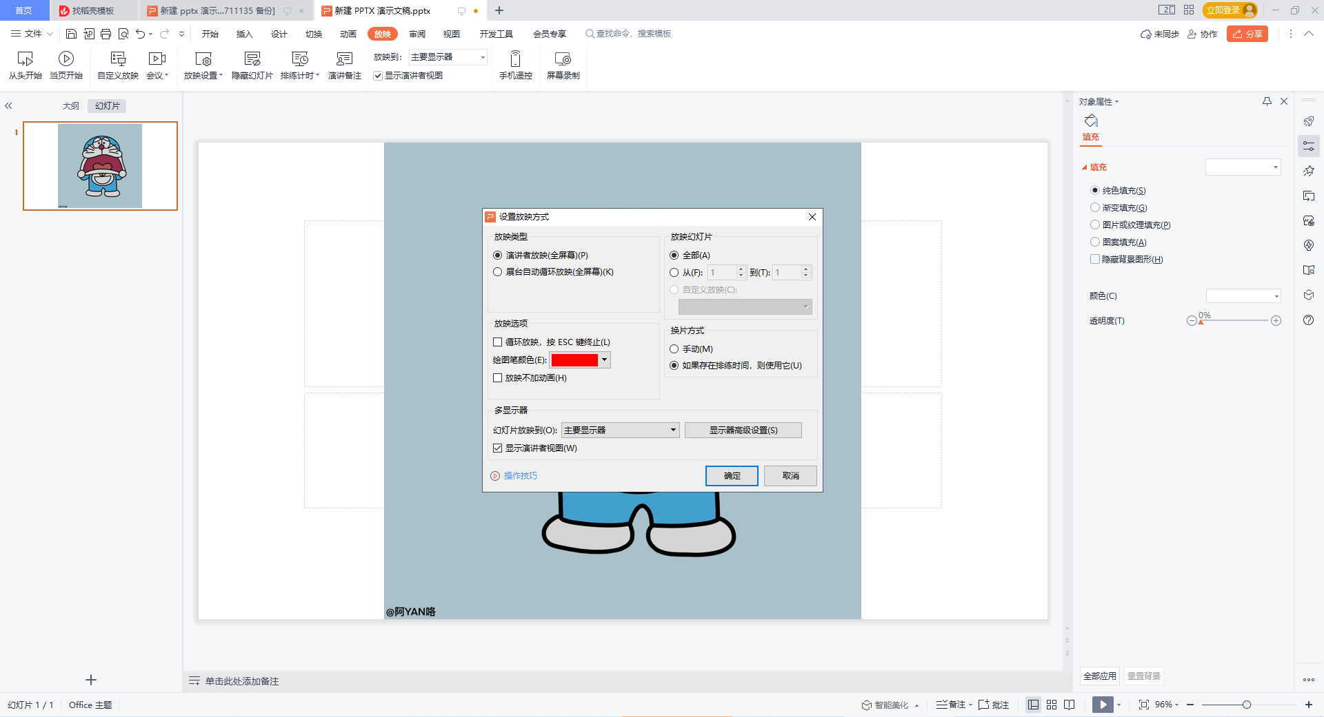Toggle 显示演讲者视图(W) checkbox in dialog
Viewport: 1324px width, 717px height.
497,448
